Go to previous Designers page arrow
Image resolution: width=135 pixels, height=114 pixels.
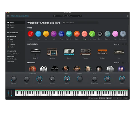tap(123, 63)
